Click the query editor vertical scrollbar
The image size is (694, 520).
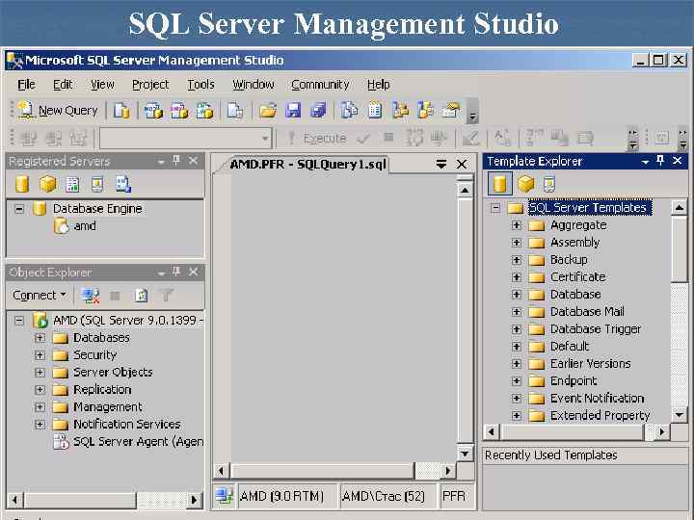[x=465, y=321]
